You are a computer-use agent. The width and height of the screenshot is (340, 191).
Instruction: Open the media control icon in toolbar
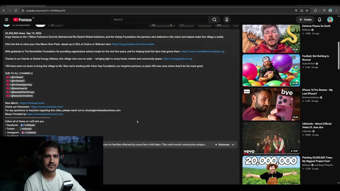pyautogui.click(x=324, y=11)
